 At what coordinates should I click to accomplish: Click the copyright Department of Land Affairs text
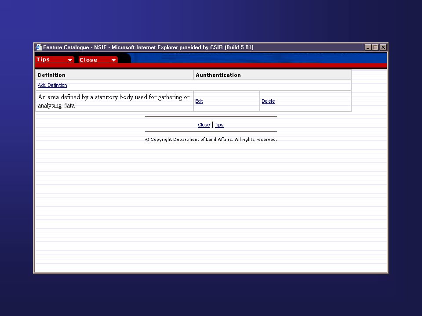click(211, 140)
